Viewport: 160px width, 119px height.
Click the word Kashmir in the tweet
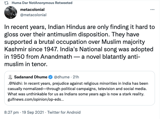pyautogui.click(x=16, y=50)
